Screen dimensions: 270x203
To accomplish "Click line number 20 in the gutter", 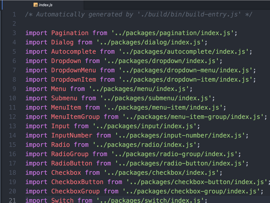I will [x=12, y=191].
